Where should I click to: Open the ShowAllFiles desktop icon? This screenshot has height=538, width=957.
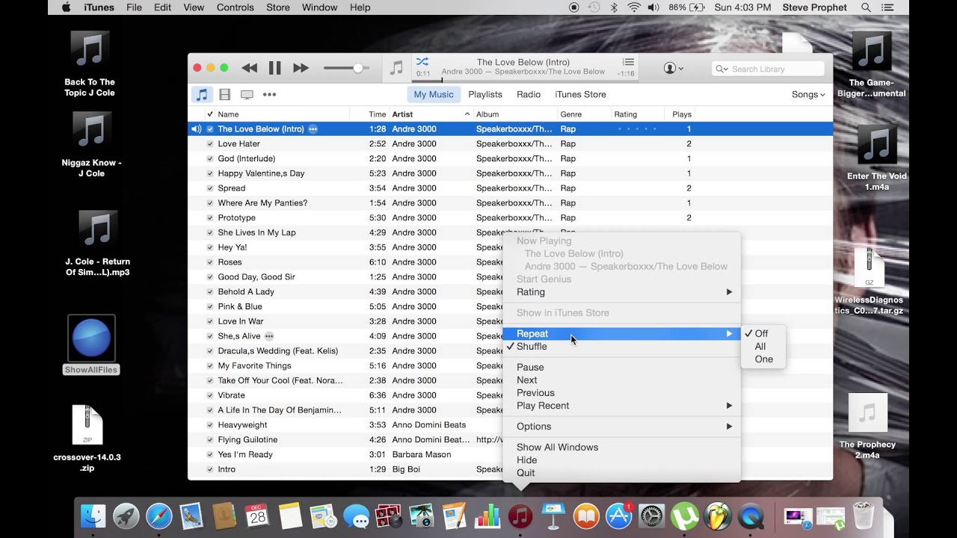pyautogui.click(x=91, y=344)
